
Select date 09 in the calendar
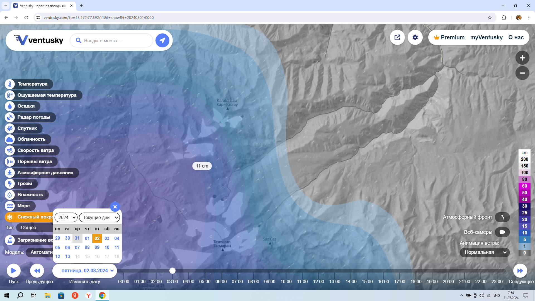pos(97,247)
